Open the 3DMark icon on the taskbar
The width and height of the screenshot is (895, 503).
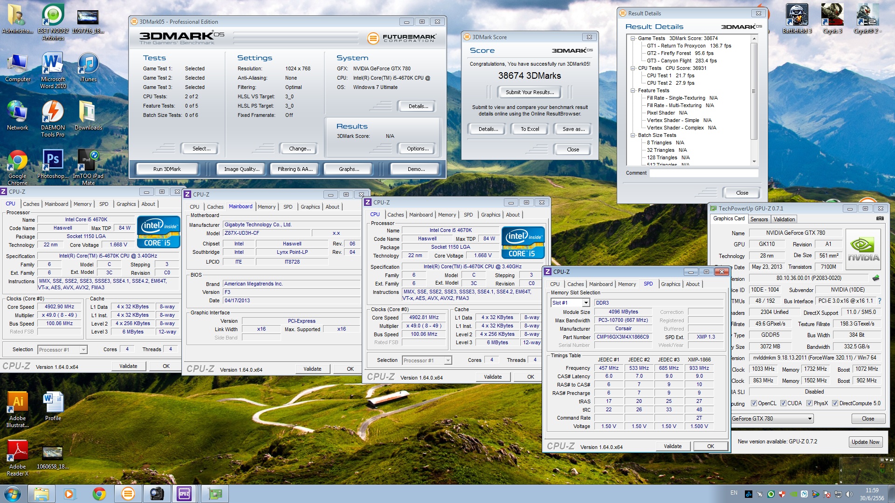tap(128, 494)
